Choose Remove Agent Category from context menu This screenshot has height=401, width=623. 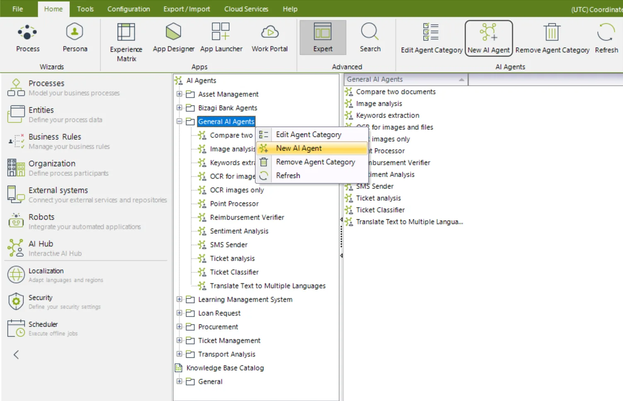[312, 162]
